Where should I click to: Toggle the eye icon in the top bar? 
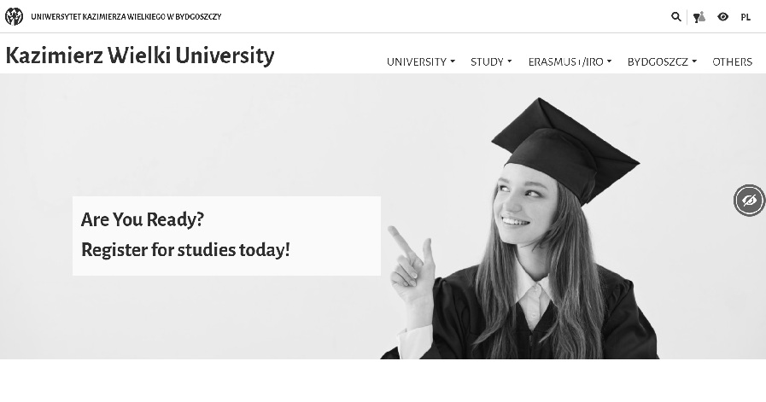[x=723, y=16]
